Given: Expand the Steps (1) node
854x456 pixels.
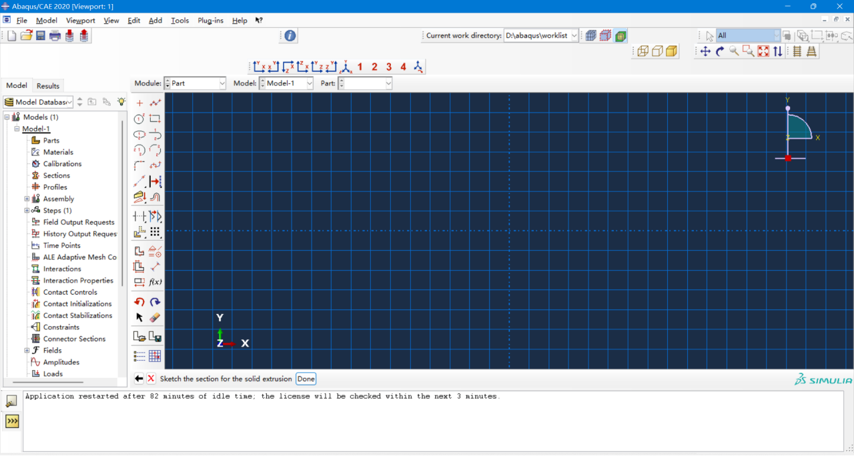Looking at the screenshot, I should (x=27, y=211).
